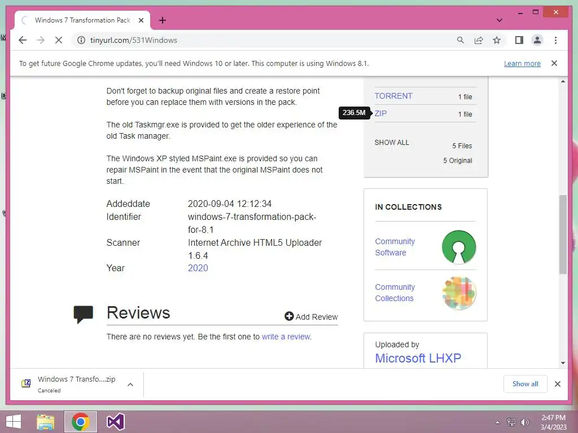Click the Reviews speech bubble icon
The image size is (578, 433).
84,315
